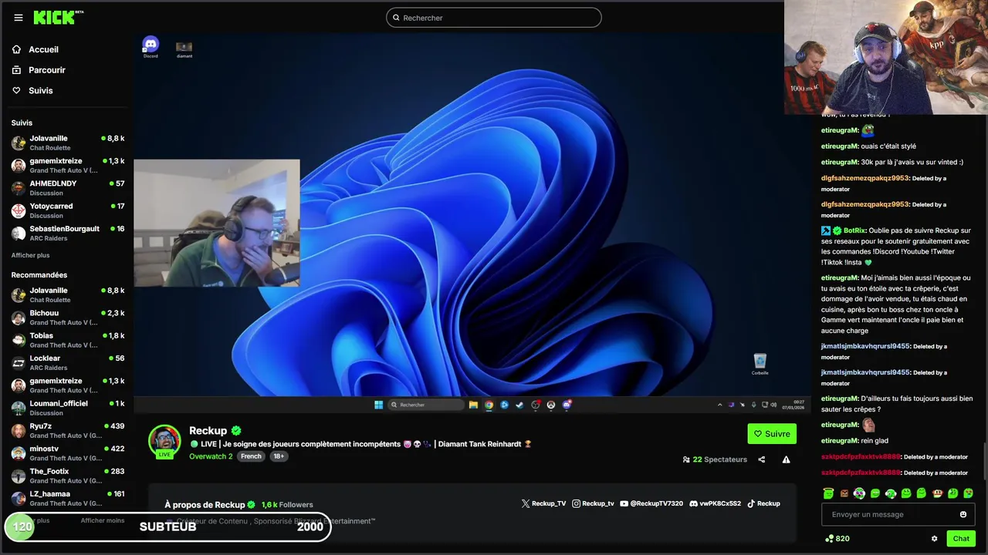Click the Suivis heart icon in sidebar
This screenshot has height=555, width=988.
pyautogui.click(x=17, y=91)
